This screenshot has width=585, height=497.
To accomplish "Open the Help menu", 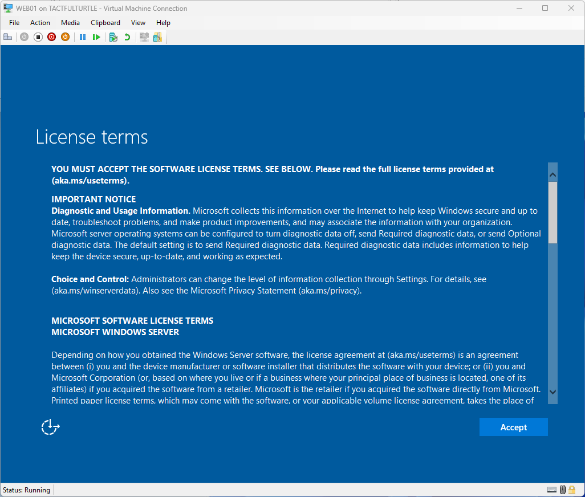I will click(x=163, y=23).
